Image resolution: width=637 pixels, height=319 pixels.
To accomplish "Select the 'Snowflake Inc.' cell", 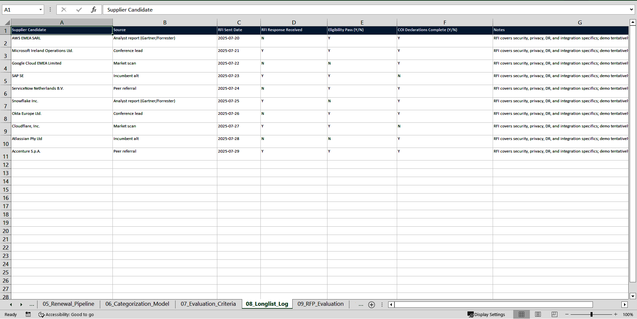I will coord(62,104).
